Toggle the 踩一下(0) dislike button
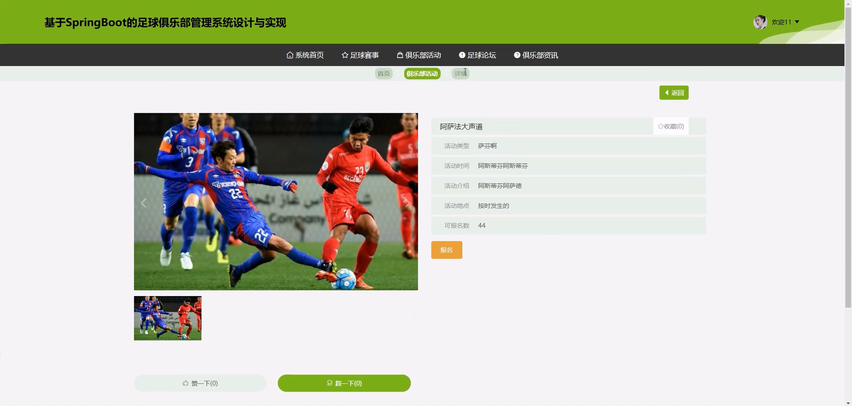The image size is (852, 406). click(344, 383)
